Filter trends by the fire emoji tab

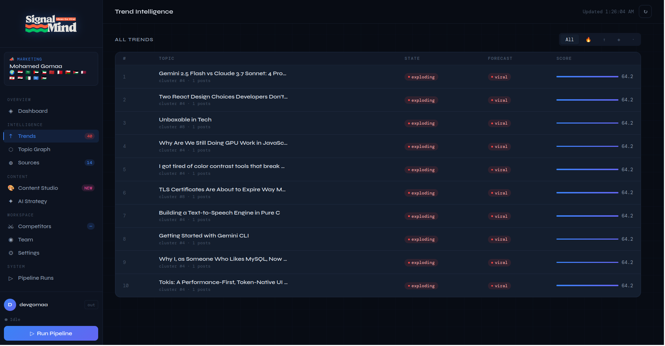[x=588, y=40]
